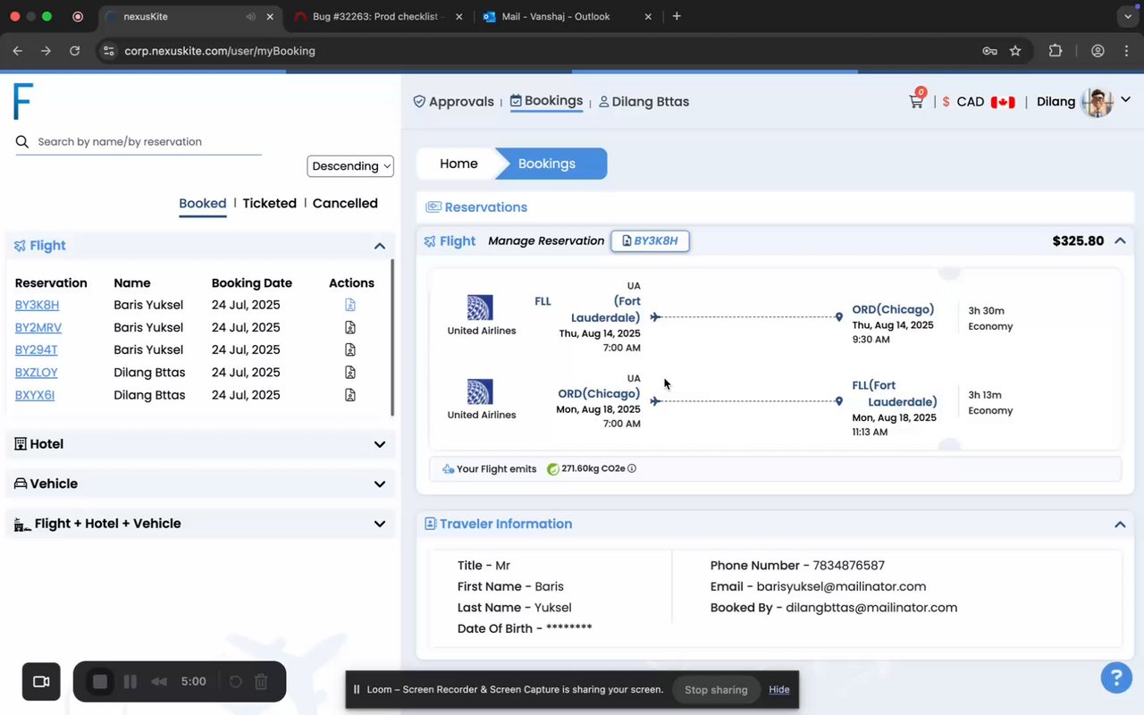Screen dimensions: 1144x715
Task: Click the BY3K8H manage reservation button
Action: click(x=650, y=241)
